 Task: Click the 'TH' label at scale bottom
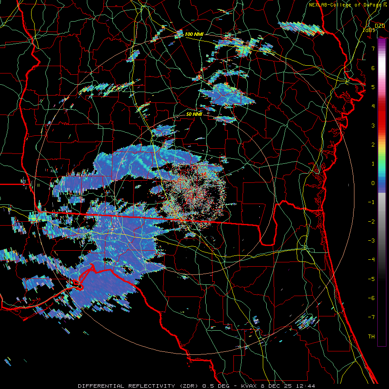coord(371,337)
